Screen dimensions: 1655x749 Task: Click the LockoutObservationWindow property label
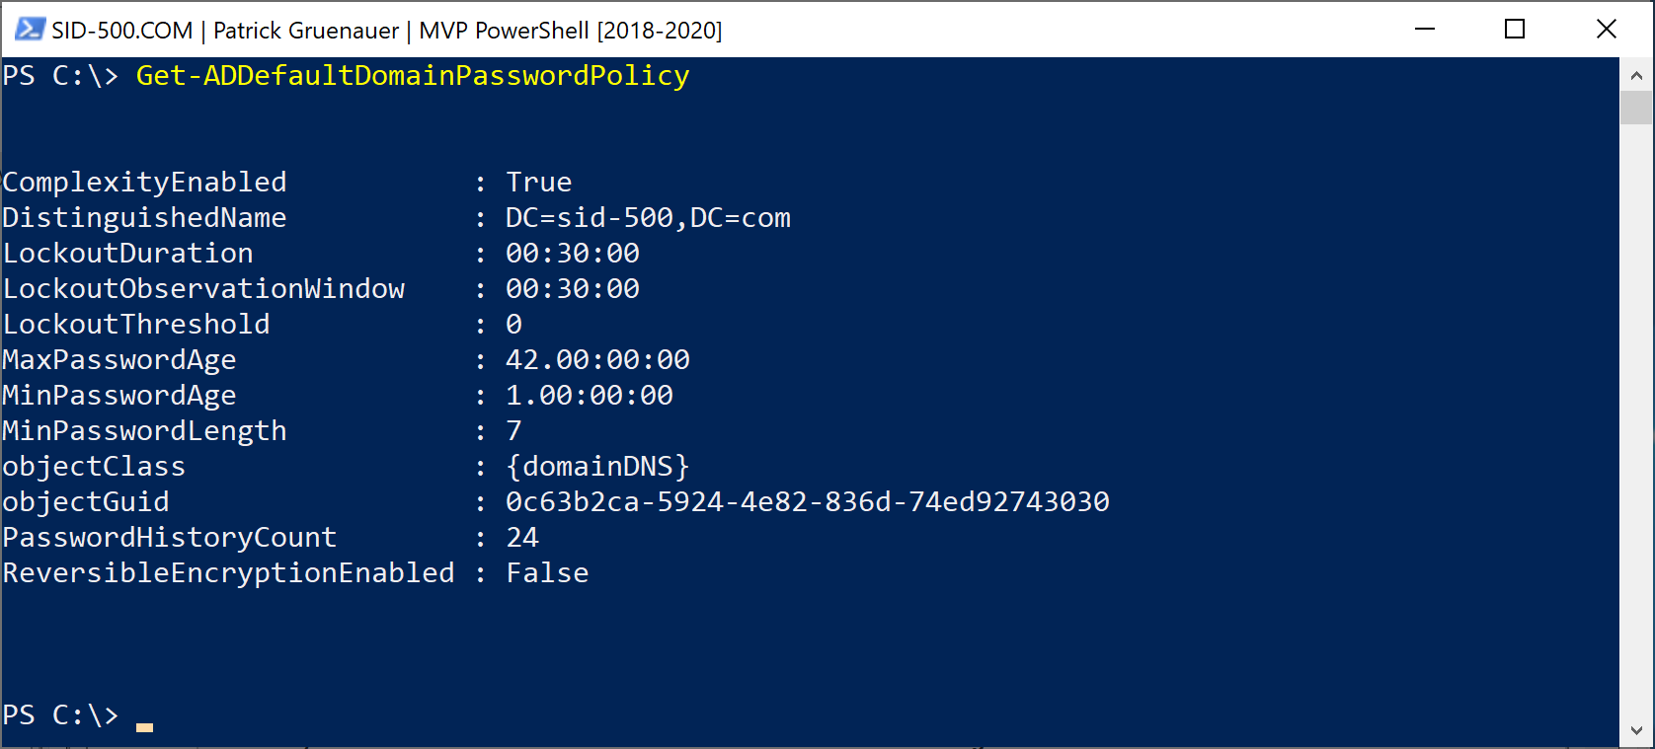[203, 289]
